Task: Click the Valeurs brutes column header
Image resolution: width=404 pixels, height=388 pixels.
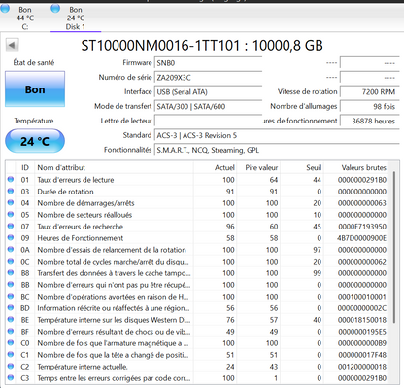Action: 356,167
